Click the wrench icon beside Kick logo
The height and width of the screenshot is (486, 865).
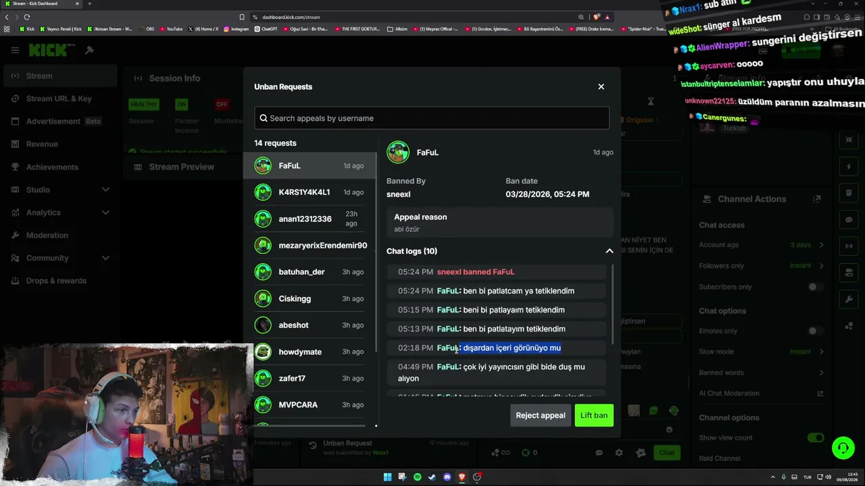point(89,50)
